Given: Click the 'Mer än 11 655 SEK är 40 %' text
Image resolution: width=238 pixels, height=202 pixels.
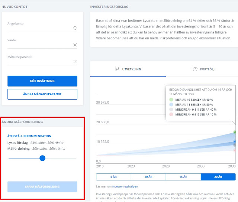Looking at the screenshot, I should point(194,105).
